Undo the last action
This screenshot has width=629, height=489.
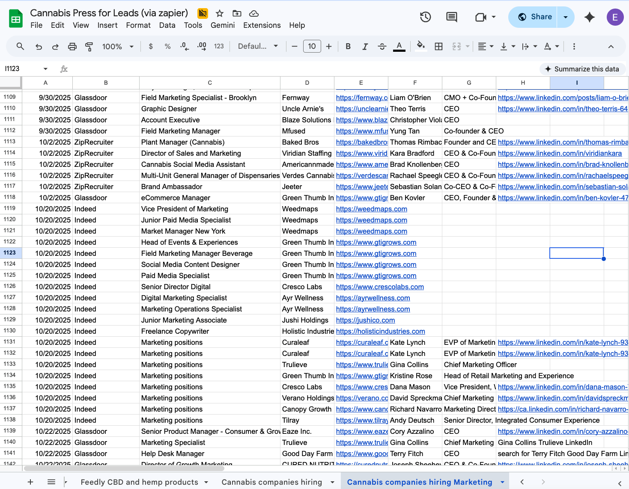(x=39, y=46)
